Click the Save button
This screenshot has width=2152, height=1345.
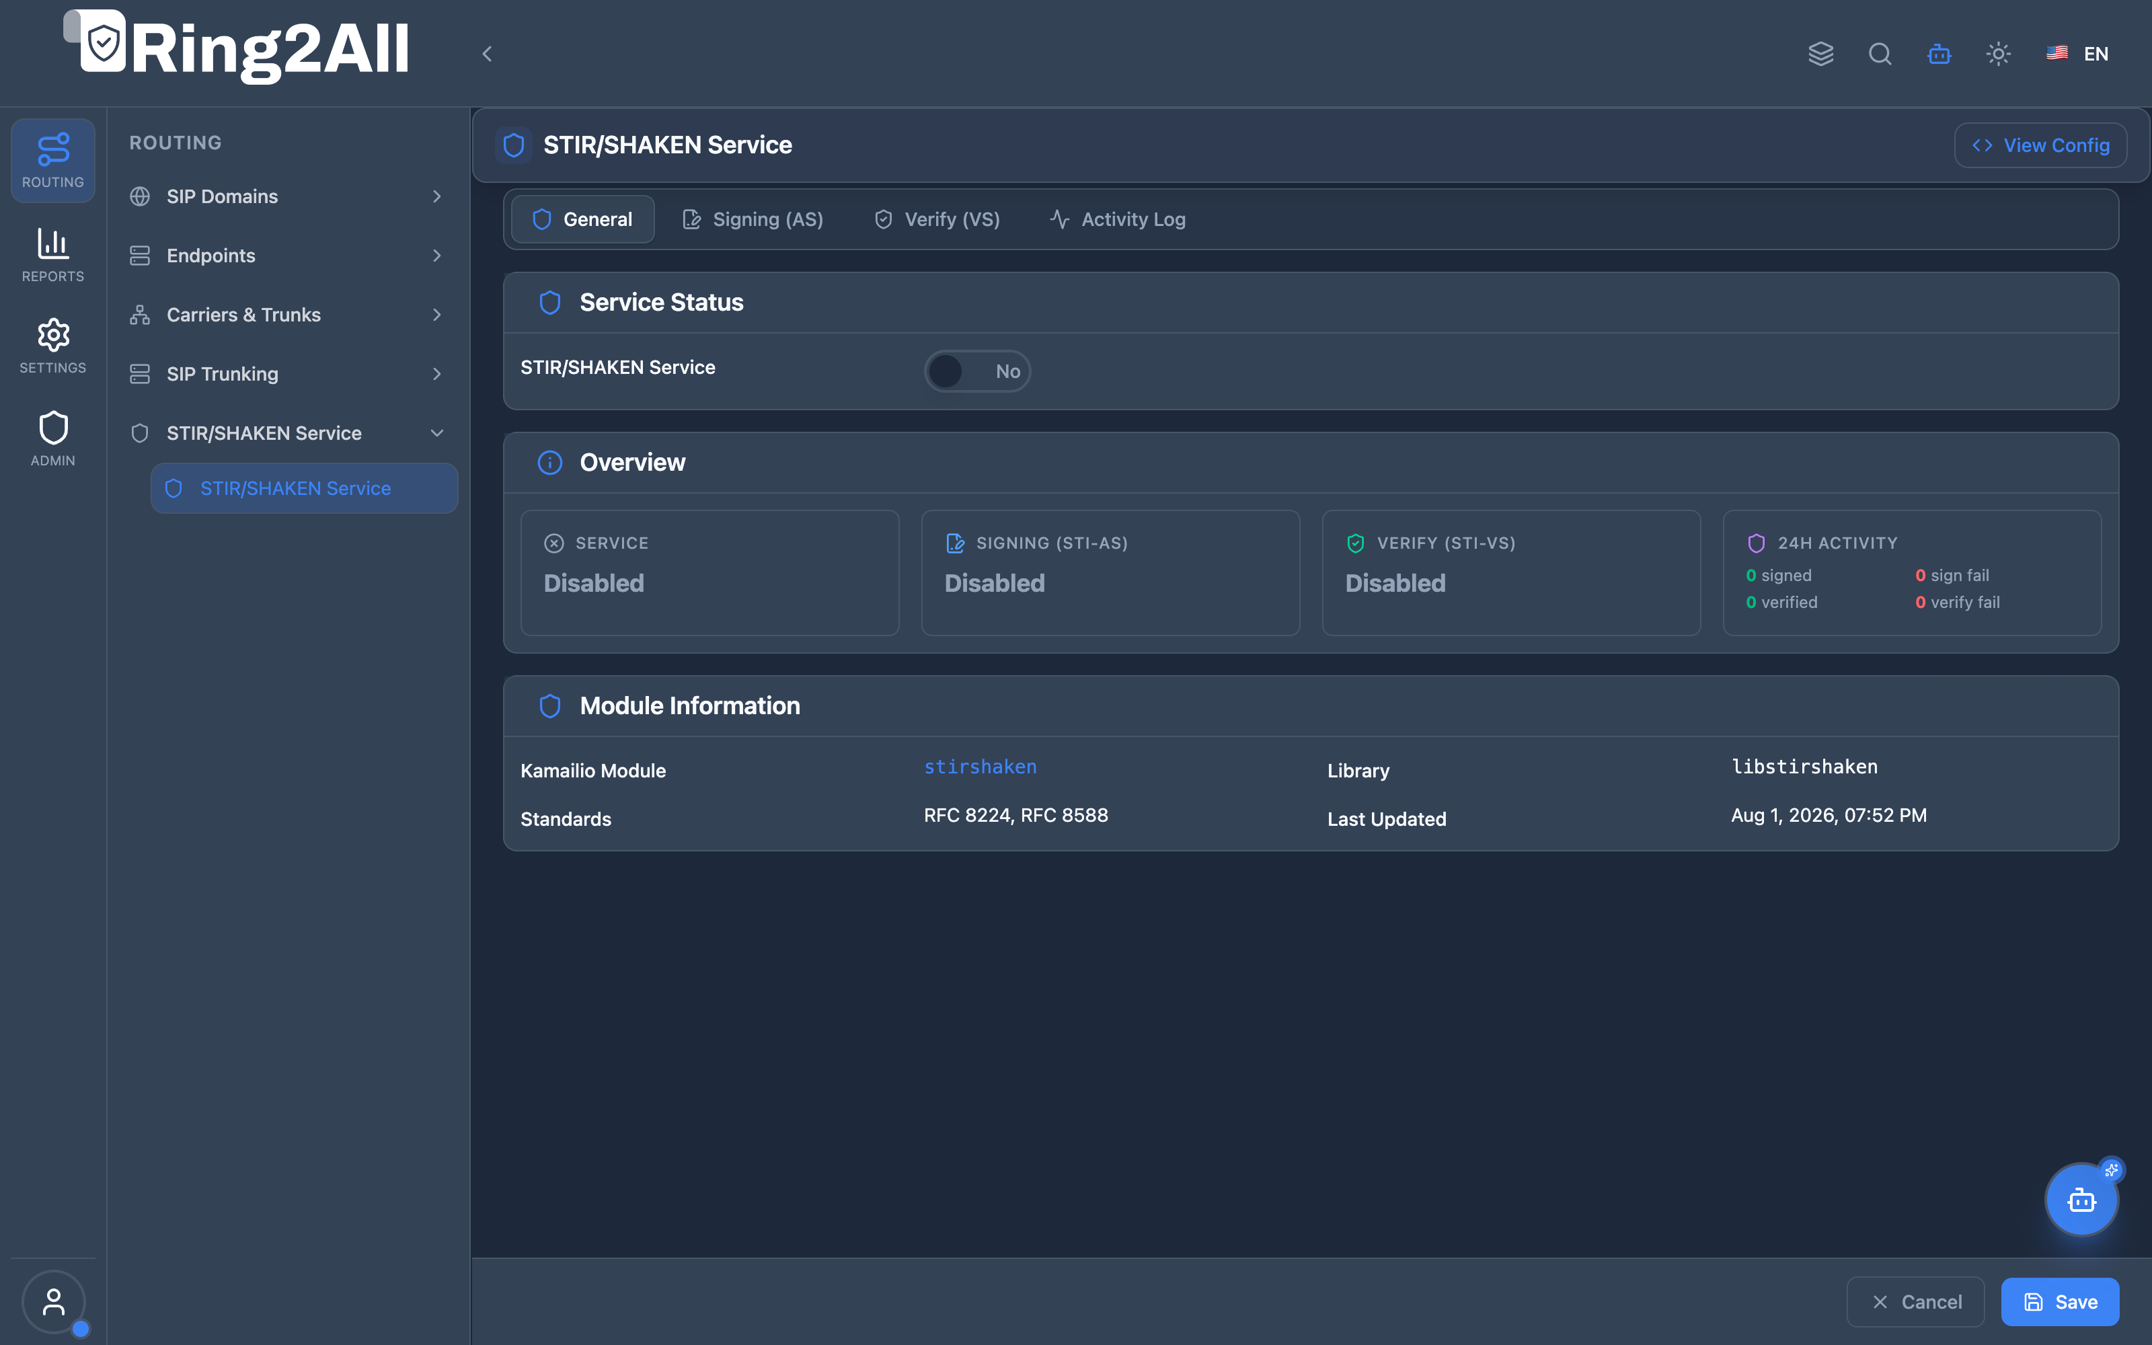point(2059,1301)
